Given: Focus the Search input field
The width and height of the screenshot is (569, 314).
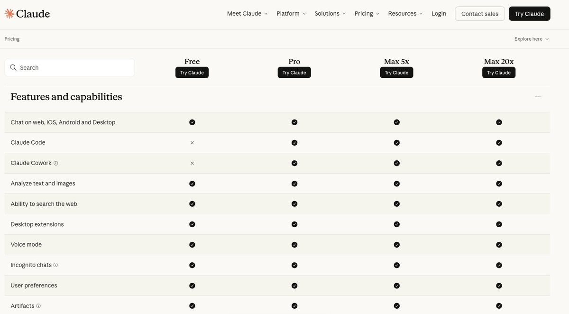Looking at the screenshot, I should coord(70,68).
